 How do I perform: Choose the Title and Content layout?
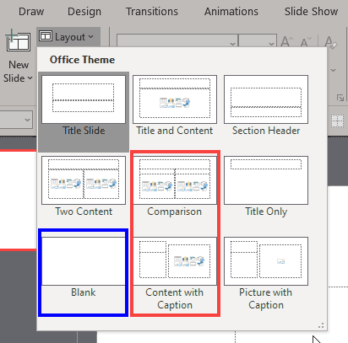pos(175,106)
